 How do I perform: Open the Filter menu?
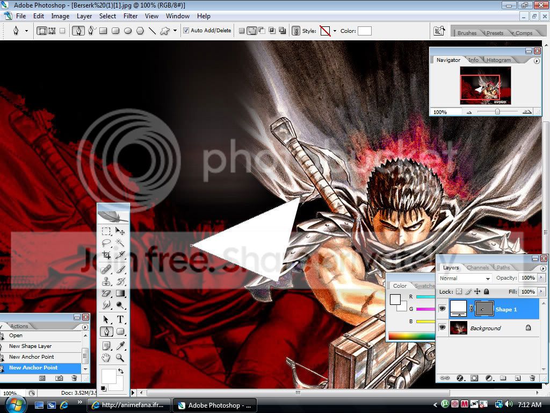point(131,16)
